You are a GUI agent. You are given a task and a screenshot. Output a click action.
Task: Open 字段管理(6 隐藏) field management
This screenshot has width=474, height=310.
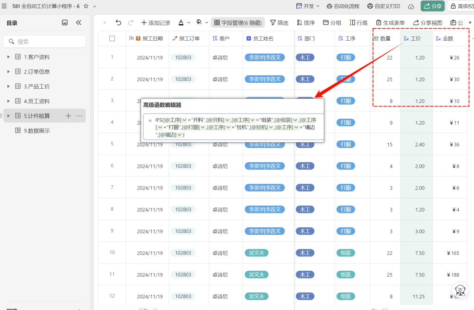[238, 23]
